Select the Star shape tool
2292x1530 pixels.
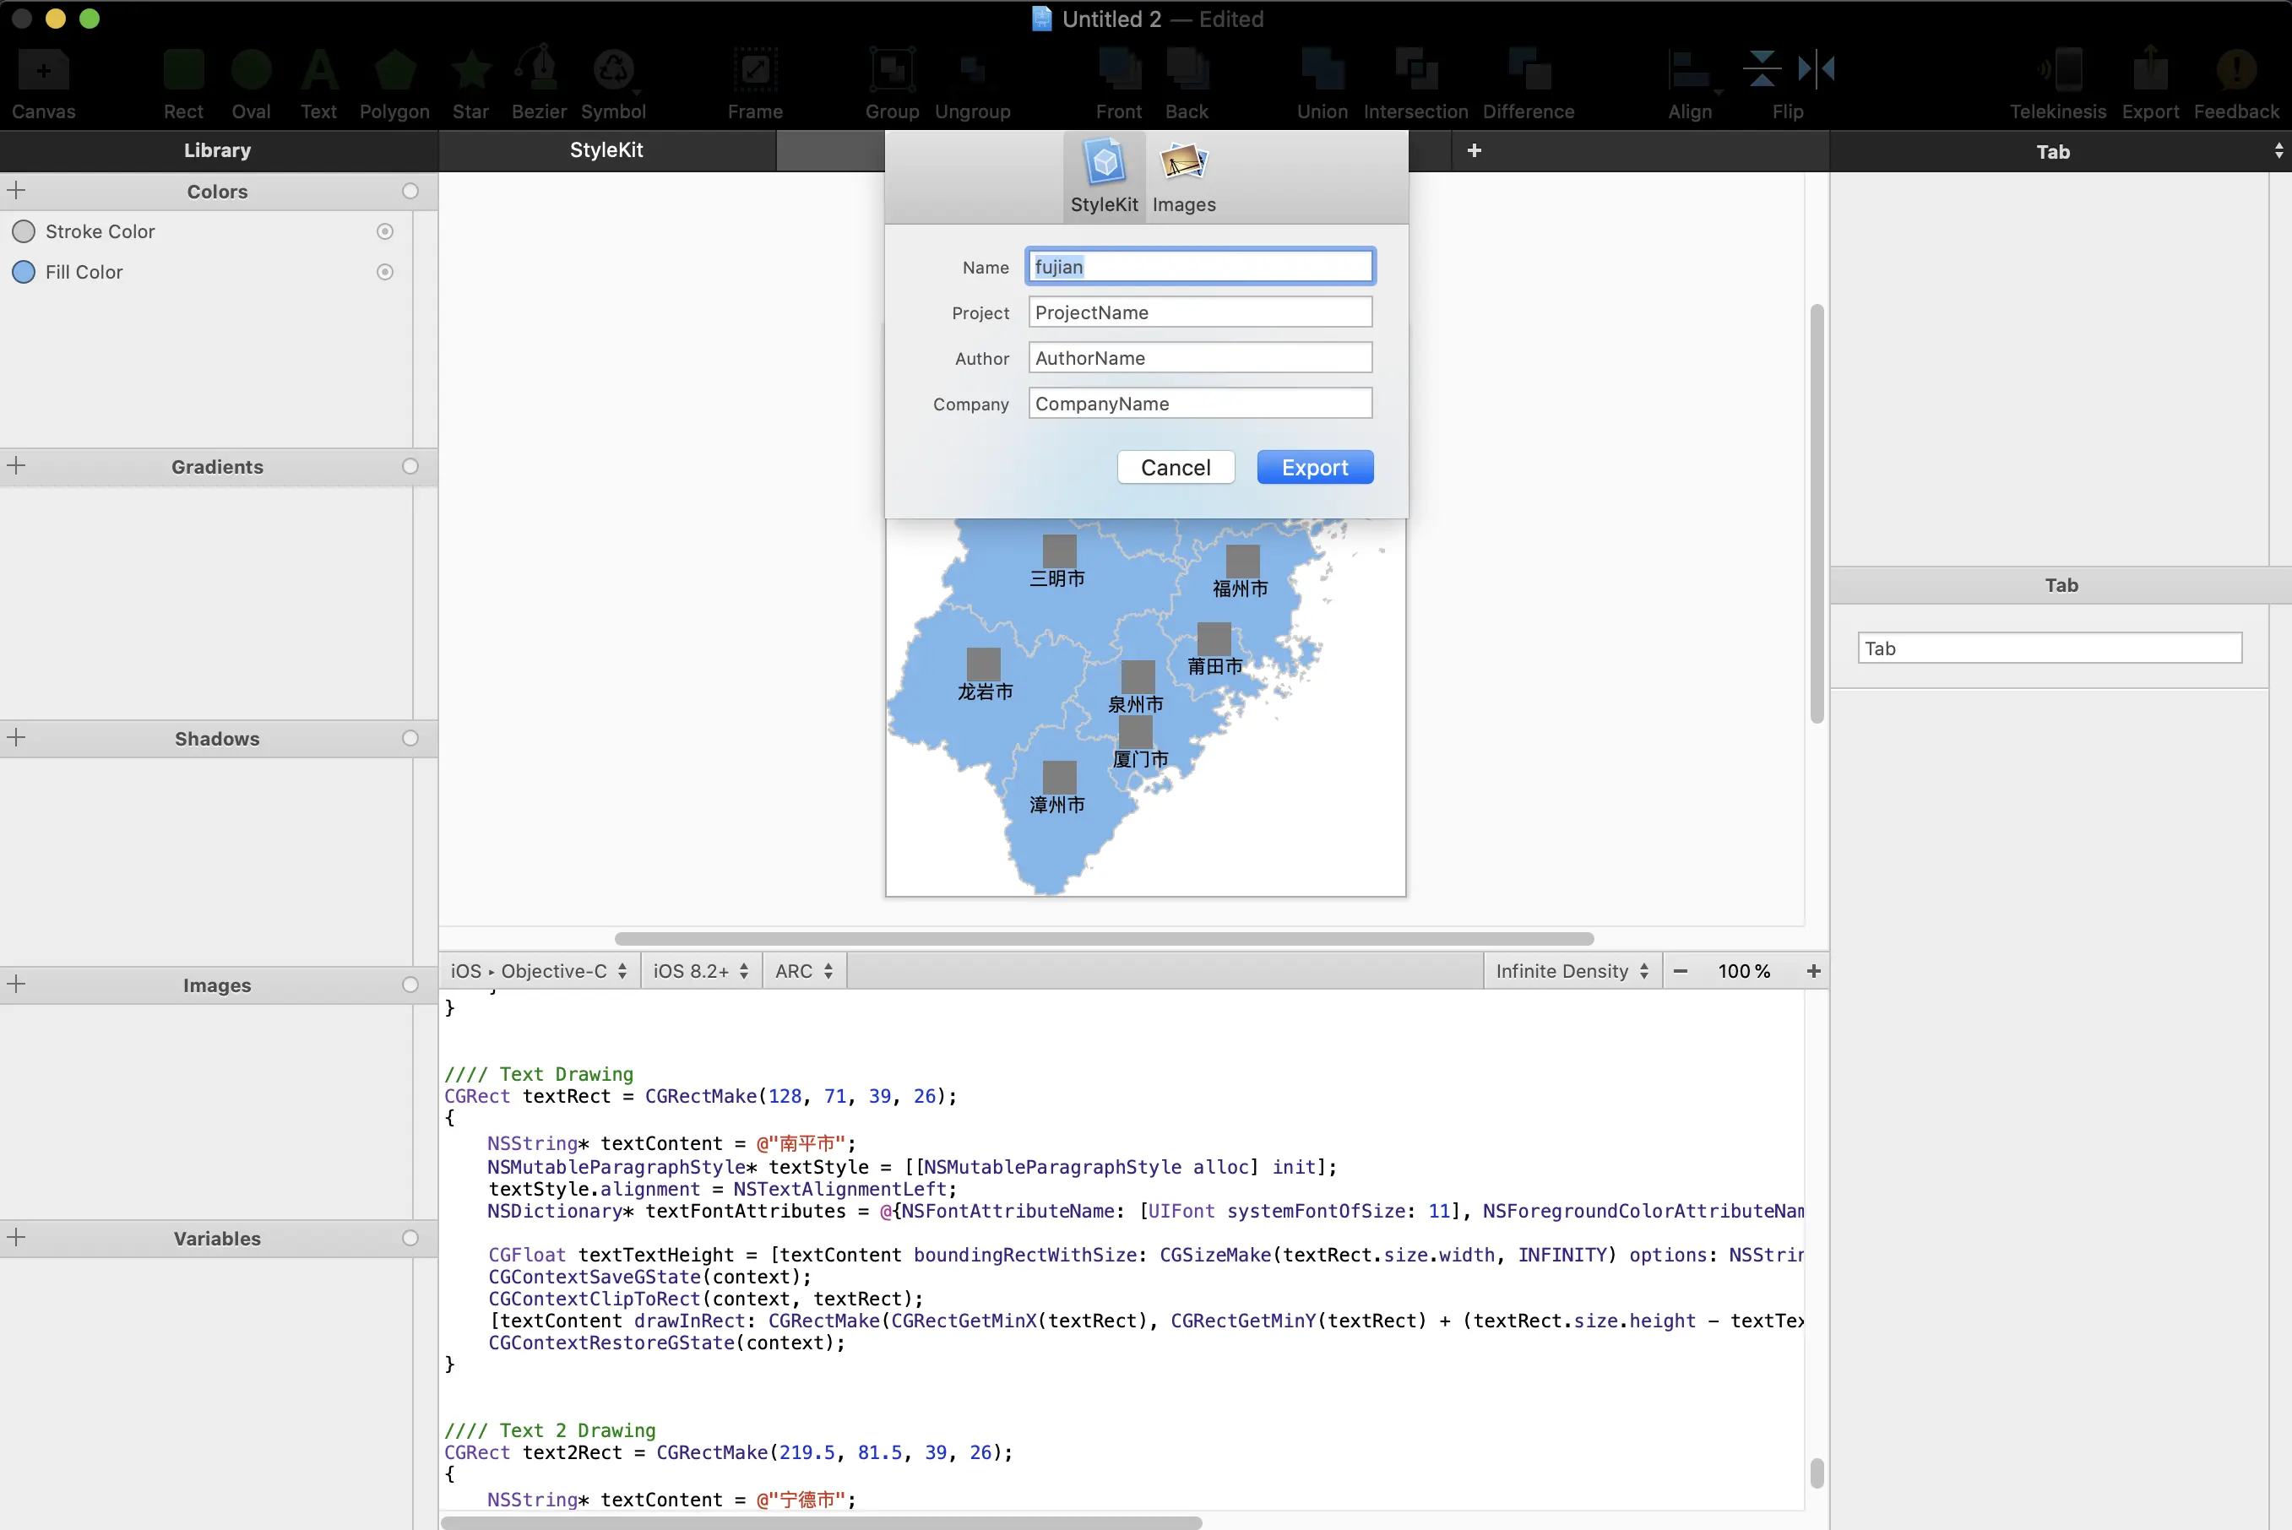[470, 70]
